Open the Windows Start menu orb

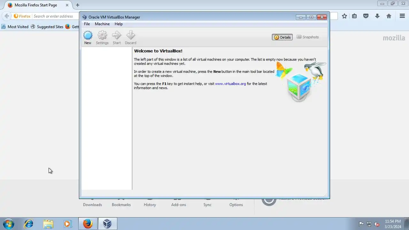[x=8, y=224]
